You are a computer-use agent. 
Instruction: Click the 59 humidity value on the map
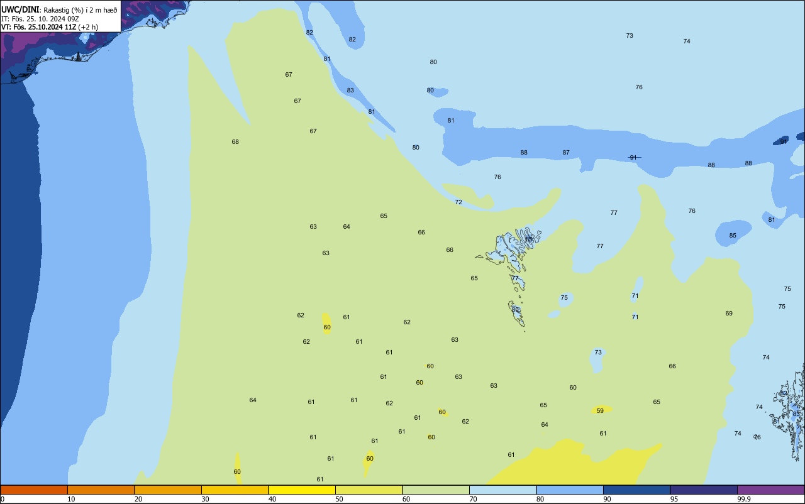click(600, 410)
